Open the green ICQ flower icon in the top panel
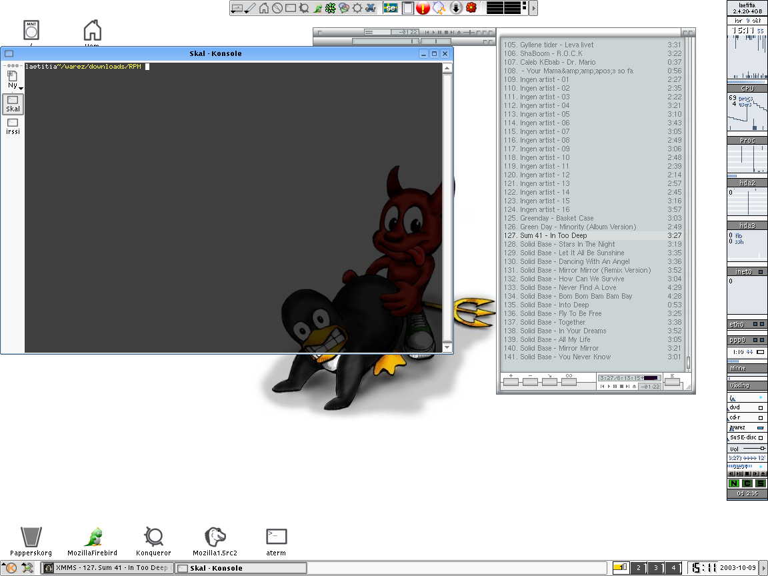The image size is (768, 576). [x=331, y=8]
